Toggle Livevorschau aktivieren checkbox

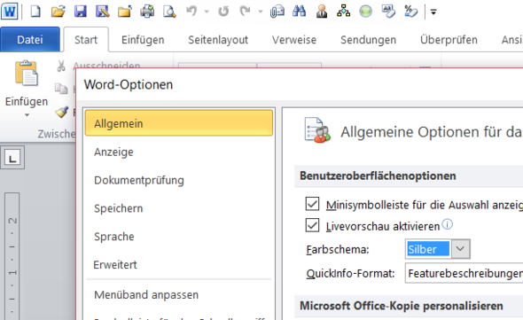tap(312, 225)
